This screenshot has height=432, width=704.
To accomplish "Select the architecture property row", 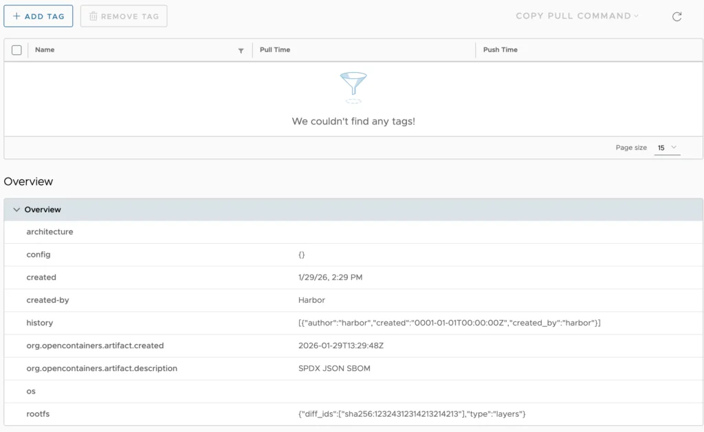I will pyautogui.click(x=49, y=231).
